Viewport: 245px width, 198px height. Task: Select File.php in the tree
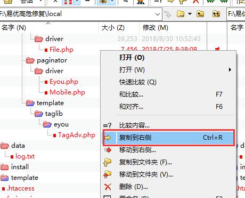(x=59, y=50)
